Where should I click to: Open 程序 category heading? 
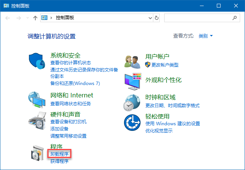(56, 146)
